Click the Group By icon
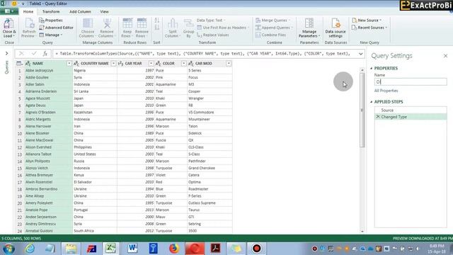The width and height of the screenshot is (453, 255). (x=188, y=28)
